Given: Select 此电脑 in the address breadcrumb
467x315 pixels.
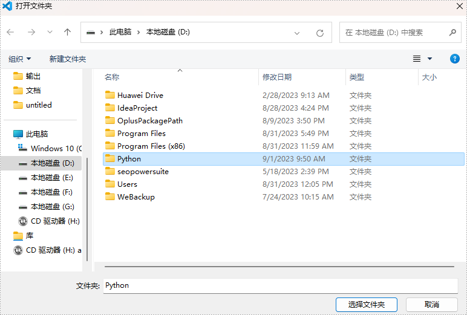Looking at the screenshot, I should pos(120,32).
